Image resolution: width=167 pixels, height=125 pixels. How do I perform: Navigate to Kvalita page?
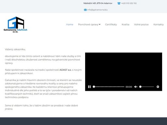[x=125, y=24]
